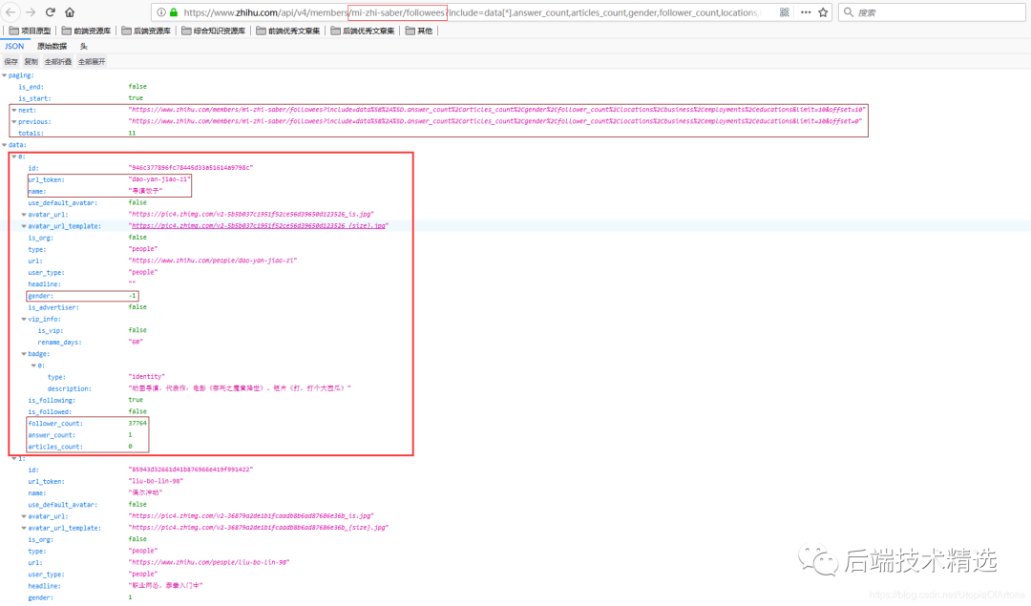Screen dimensions: 1031x606
Task: Open the liu-bo-lin-98 profile url value
Action: click(209, 562)
